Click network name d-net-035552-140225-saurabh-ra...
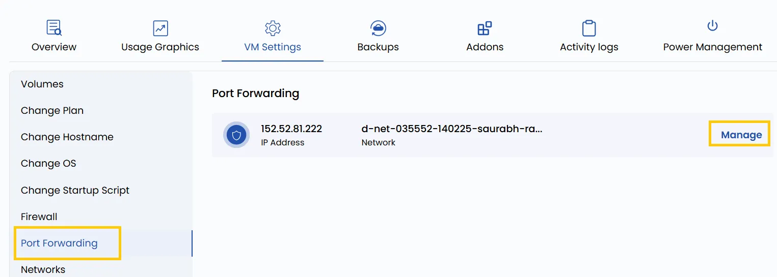This screenshot has height=277, width=777. [x=452, y=129]
